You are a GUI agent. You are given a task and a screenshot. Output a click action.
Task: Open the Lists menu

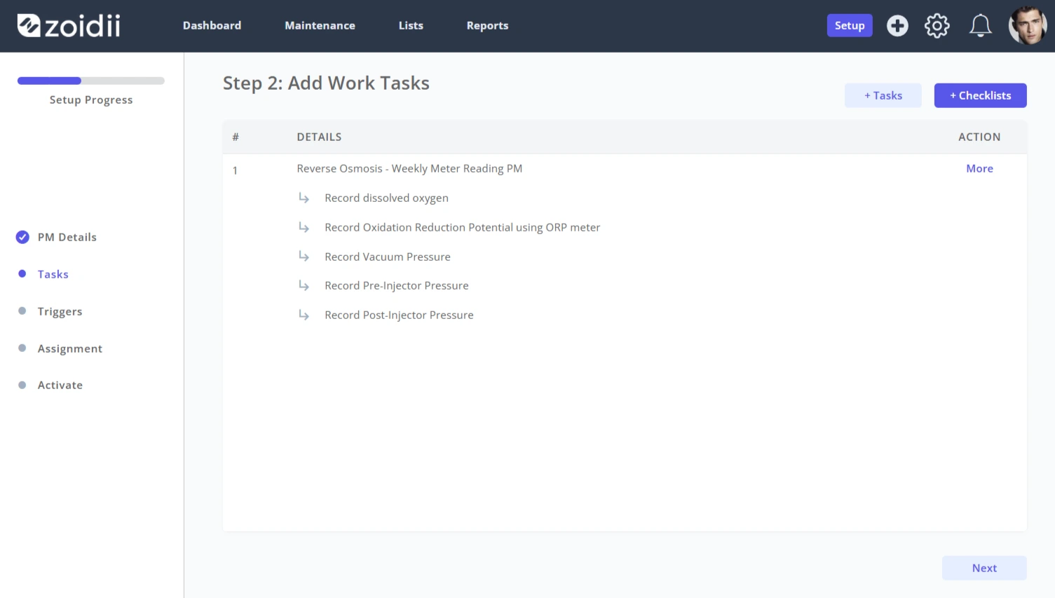411,25
